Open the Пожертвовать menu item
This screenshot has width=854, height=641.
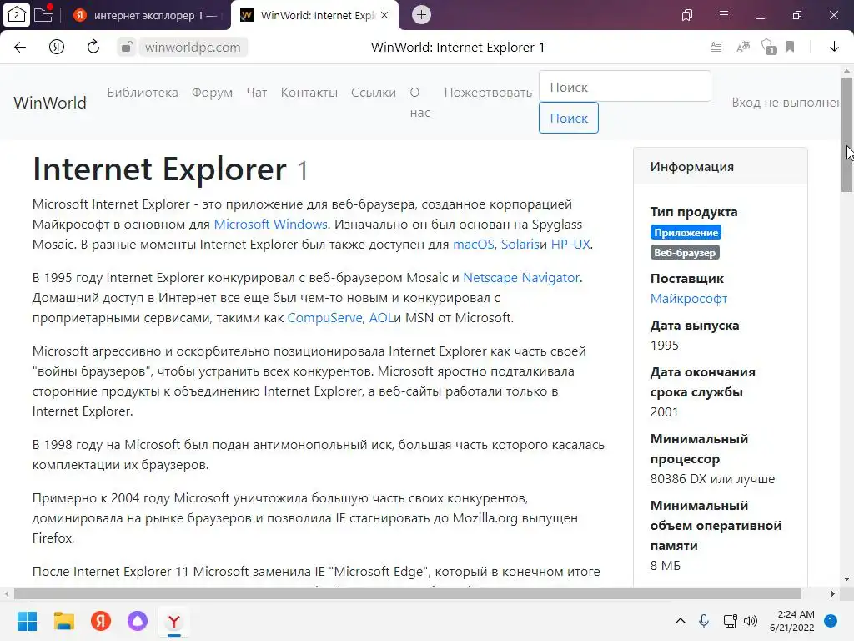488,92
